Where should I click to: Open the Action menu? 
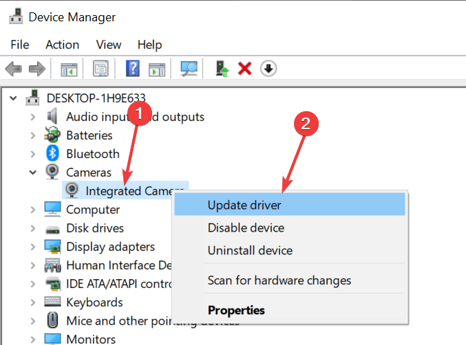pyautogui.click(x=63, y=45)
